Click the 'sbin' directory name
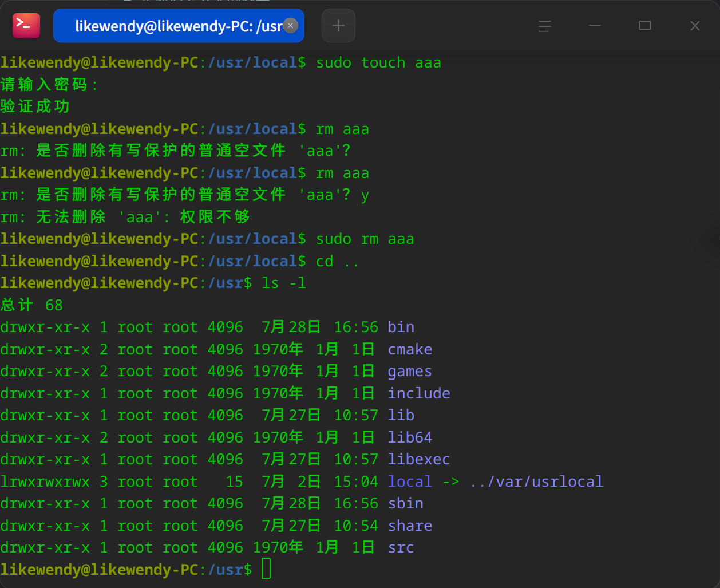 coord(406,503)
